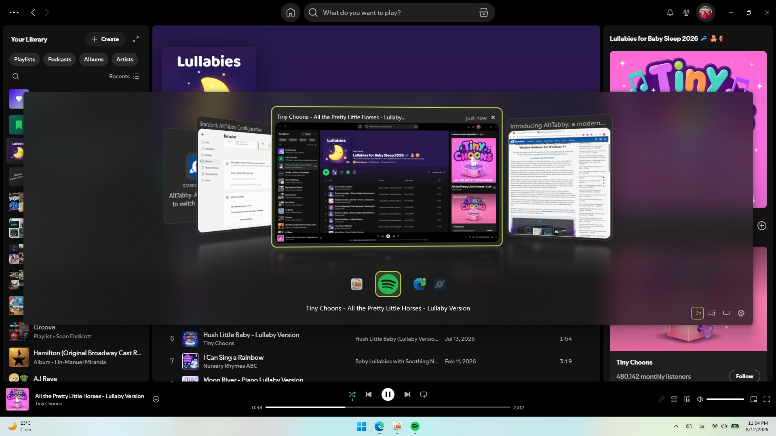Open AltTabby settings gear
This screenshot has height=436, width=776.
741,313
